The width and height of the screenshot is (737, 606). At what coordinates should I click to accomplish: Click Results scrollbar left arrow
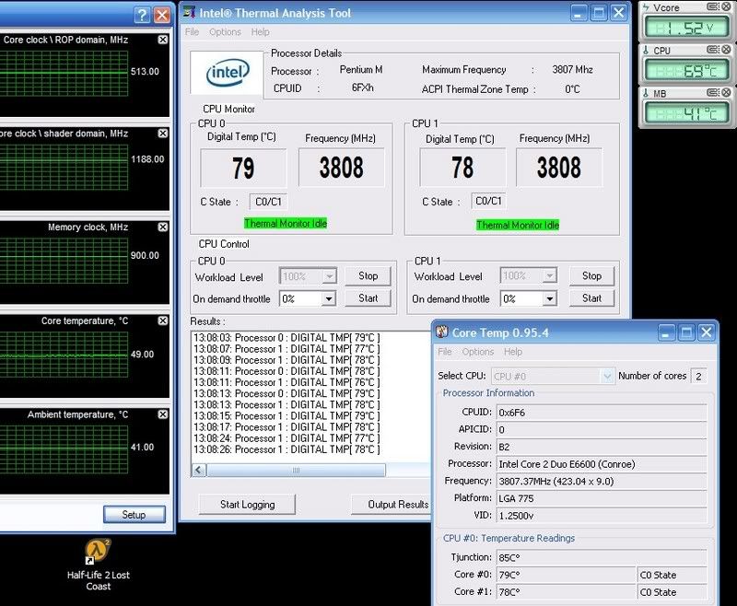click(x=199, y=470)
